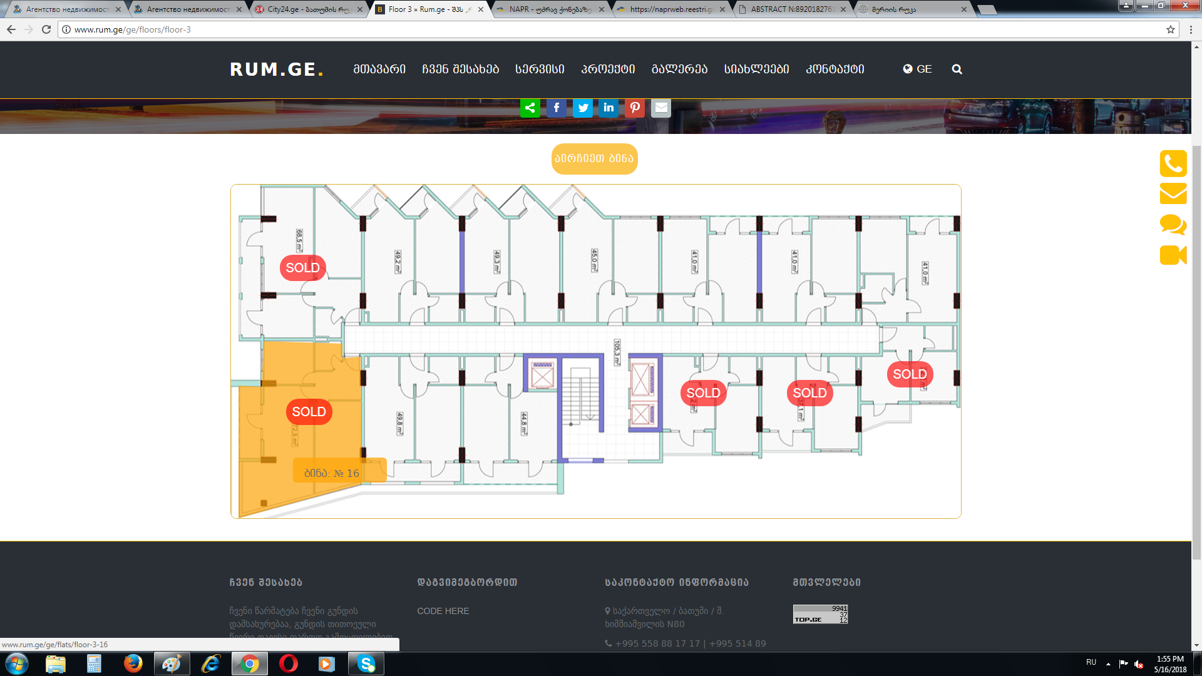
Task: Switch to the napreb.reestri.gov tab
Action: click(670, 9)
